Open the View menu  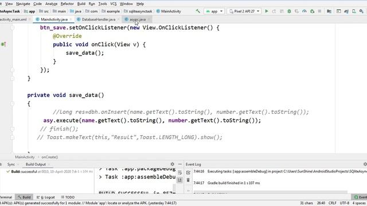pos(9,4)
